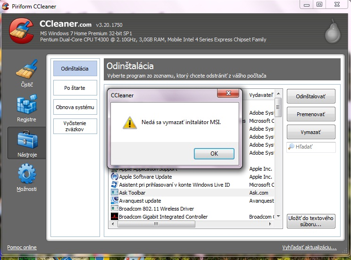The height and width of the screenshot is (260, 351).
Task: Click the list scroll down arrow
Action: (x=278, y=216)
